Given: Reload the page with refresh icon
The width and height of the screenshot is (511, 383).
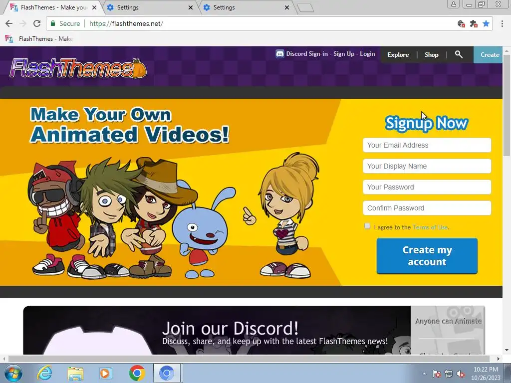Looking at the screenshot, I should (37, 23).
